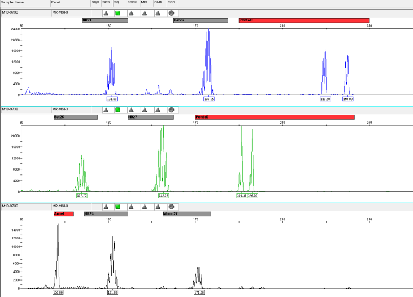
Task: Click the 106.80 allele label under the Amel peak
Action: [58, 292]
